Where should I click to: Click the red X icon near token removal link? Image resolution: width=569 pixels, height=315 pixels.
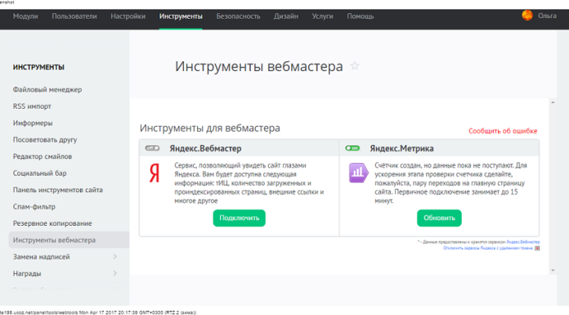click(x=537, y=248)
